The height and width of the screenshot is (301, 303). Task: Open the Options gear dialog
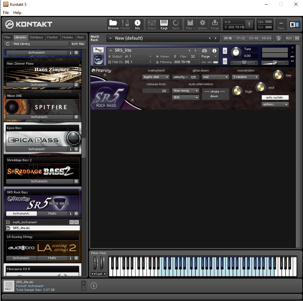click(202, 25)
